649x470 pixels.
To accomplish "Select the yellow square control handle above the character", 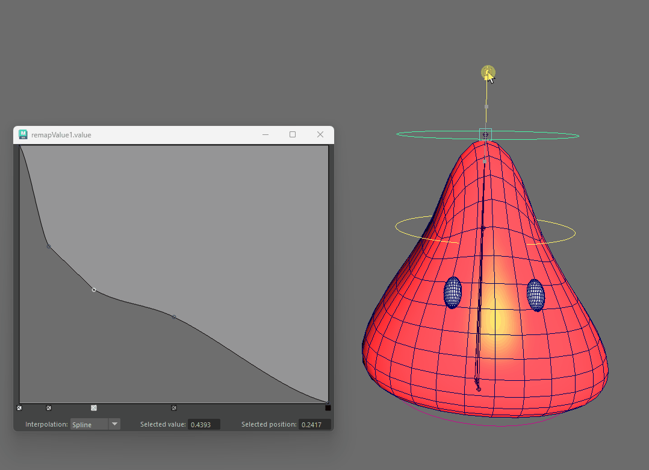I will click(488, 73).
